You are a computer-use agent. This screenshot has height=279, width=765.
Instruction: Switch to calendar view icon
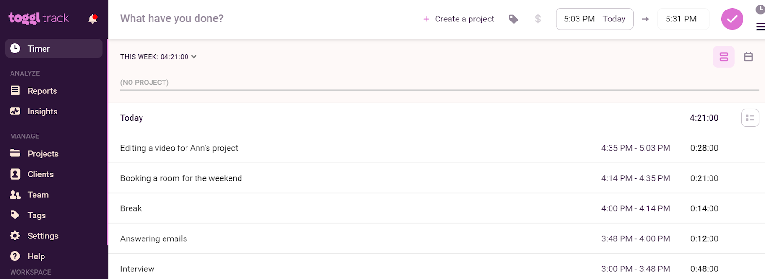tap(748, 57)
